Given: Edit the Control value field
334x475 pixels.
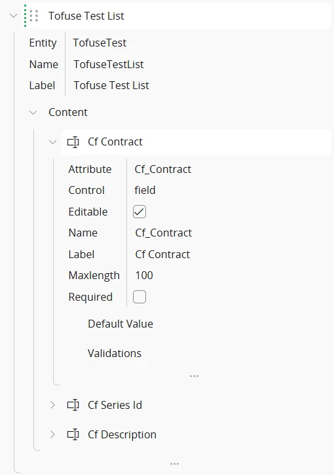Looking at the screenshot, I should click(145, 190).
